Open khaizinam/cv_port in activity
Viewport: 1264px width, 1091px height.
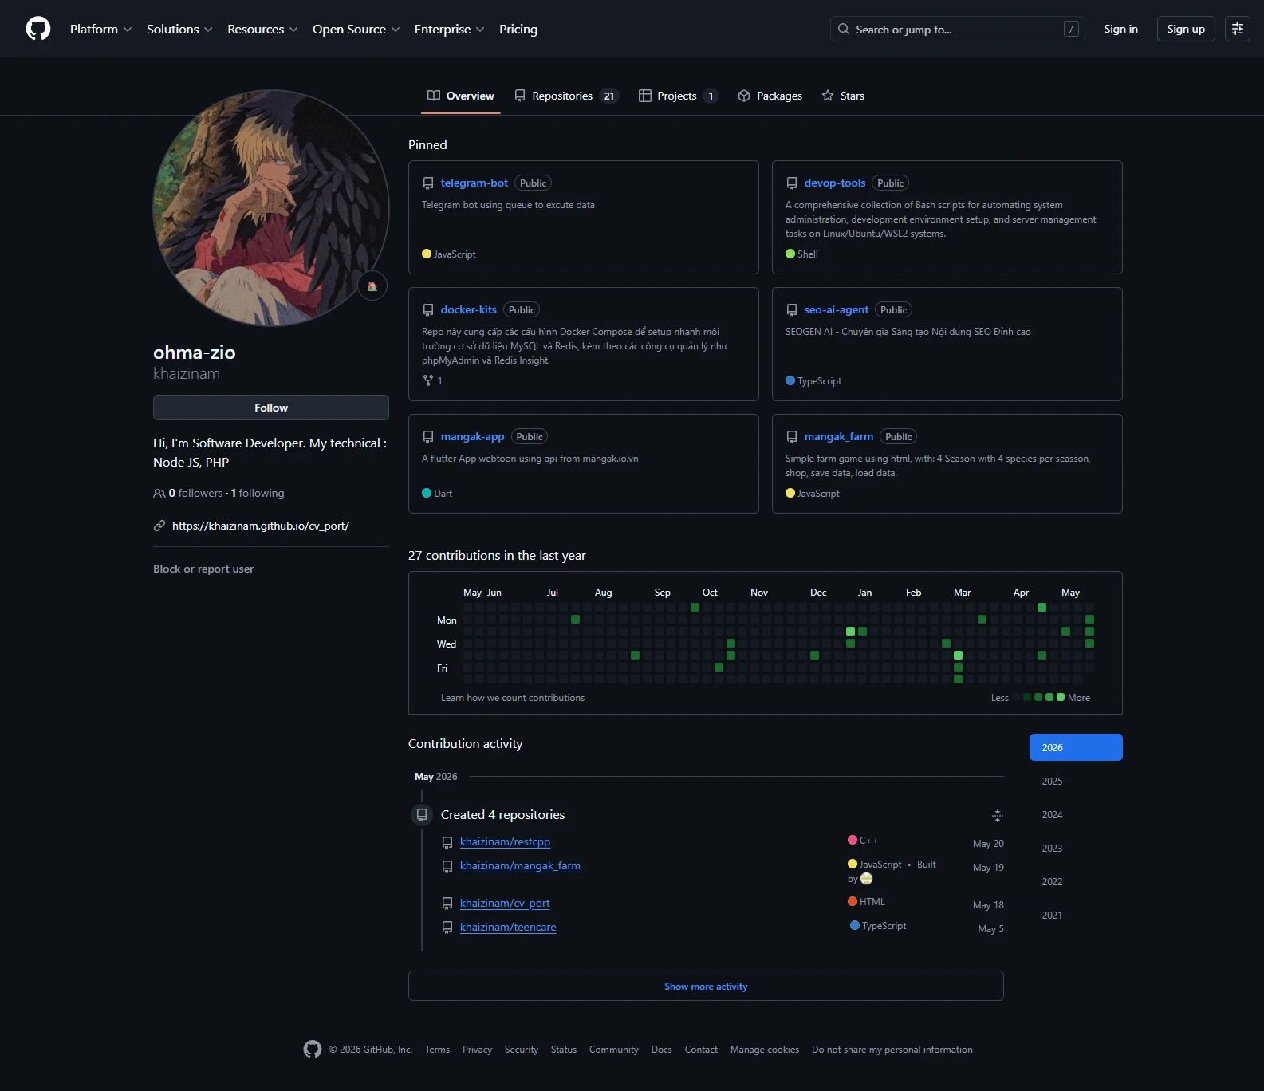click(x=505, y=903)
